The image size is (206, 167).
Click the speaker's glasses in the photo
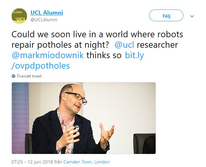(77, 98)
